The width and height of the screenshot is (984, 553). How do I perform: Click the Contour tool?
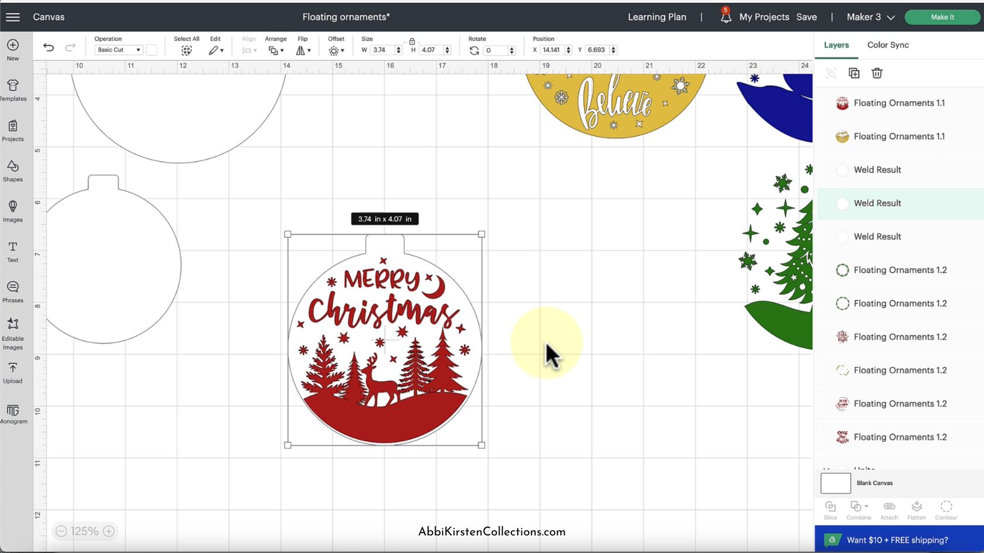tap(946, 510)
